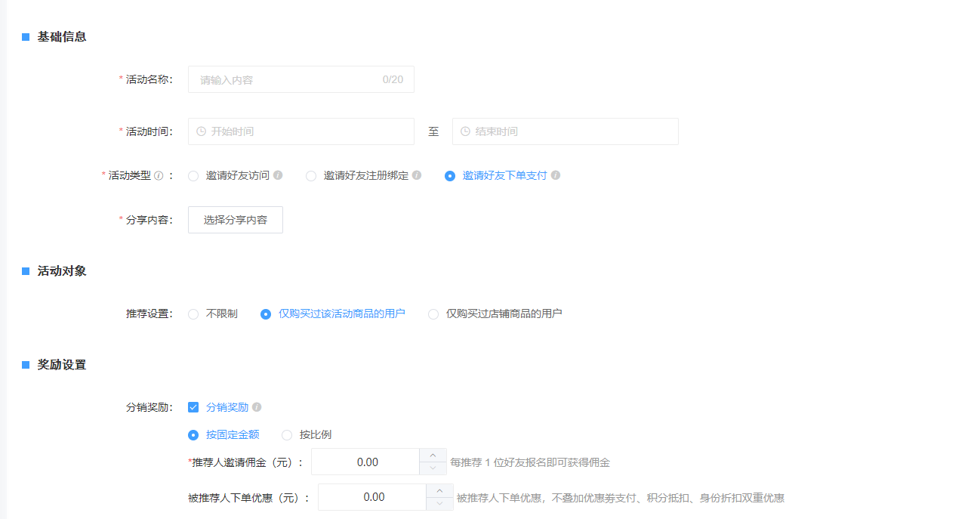
Task: Decrease 被推荐人下单优惠 with down arrow
Action: [439, 504]
